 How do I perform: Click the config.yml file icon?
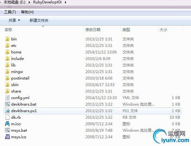[x=7, y=98]
